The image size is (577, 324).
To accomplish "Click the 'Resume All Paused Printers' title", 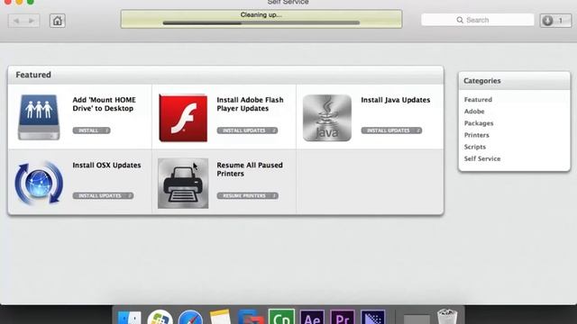I will coord(250,169).
